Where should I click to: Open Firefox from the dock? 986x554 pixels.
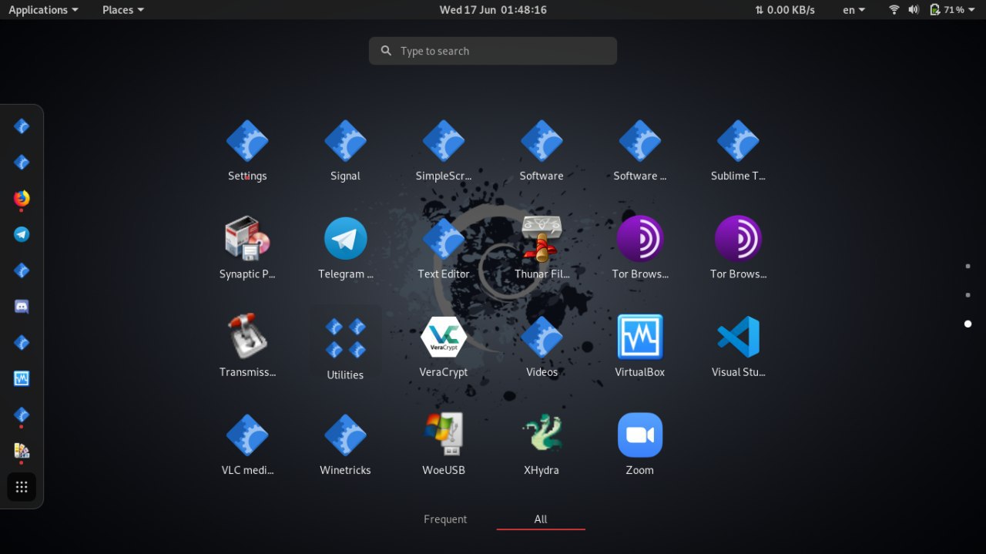pyautogui.click(x=22, y=199)
